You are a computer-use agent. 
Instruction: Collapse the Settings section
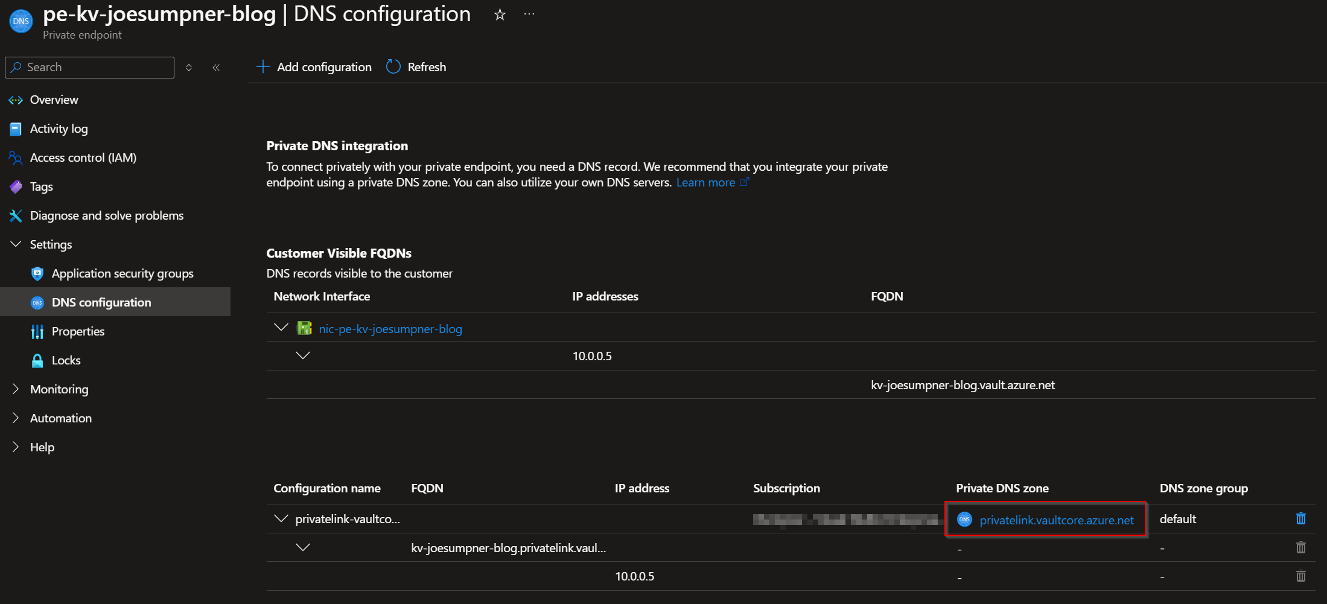pyautogui.click(x=16, y=244)
